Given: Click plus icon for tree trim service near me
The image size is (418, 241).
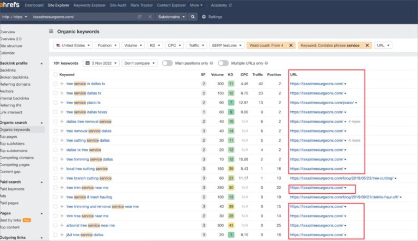Looking at the screenshot, I should pos(62,187).
